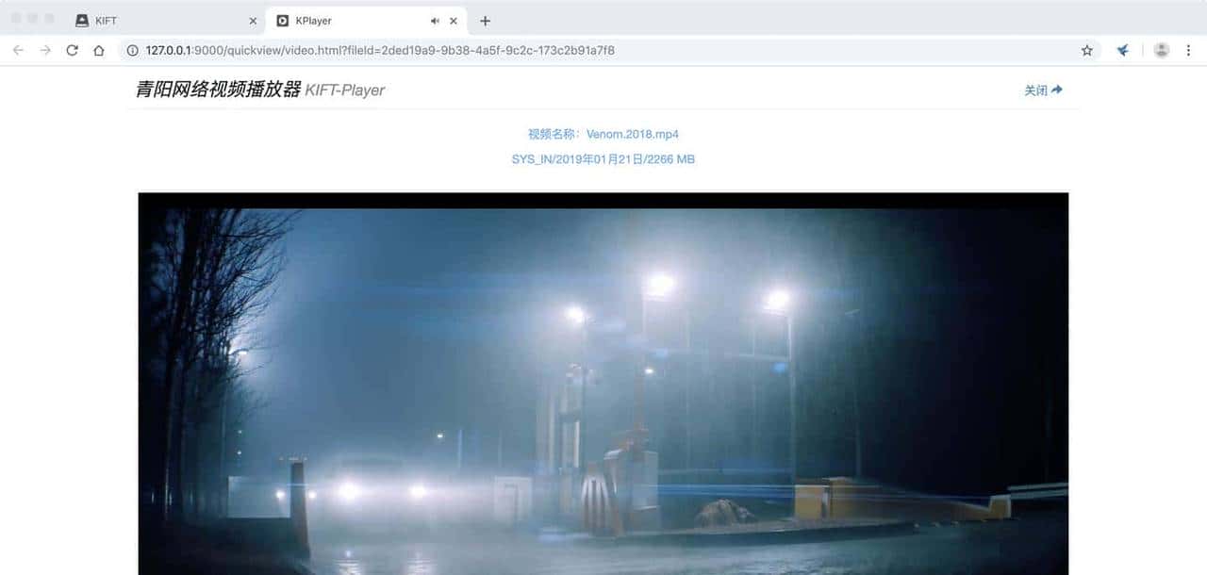Switch to the KIFT tab
Image resolution: width=1207 pixels, height=575 pixels.
tap(160, 21)
